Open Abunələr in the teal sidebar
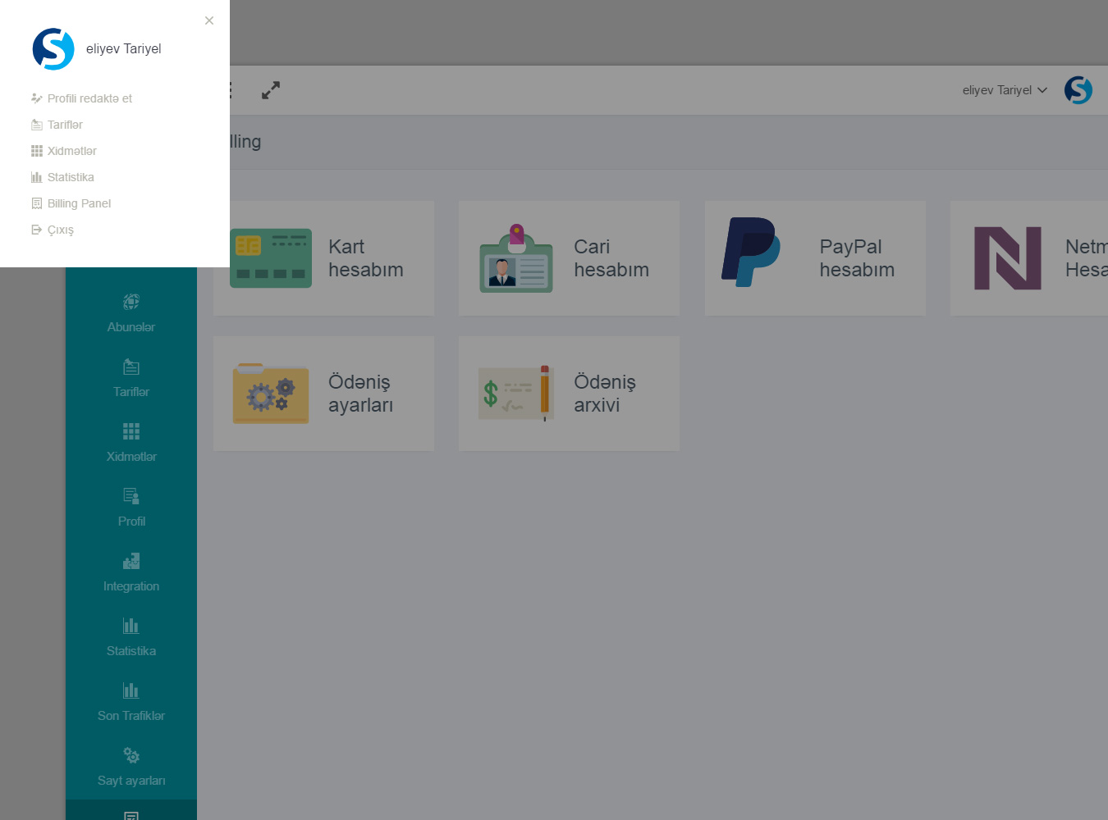 (131, 312)
